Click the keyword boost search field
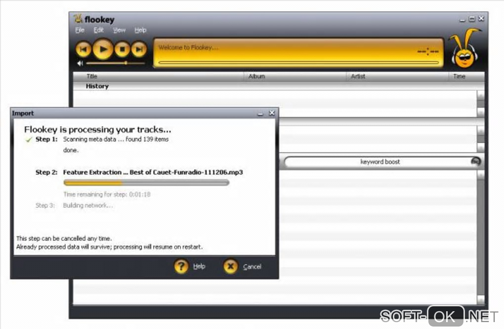This screenshot has width=504, height=329. tap(379, 162)
